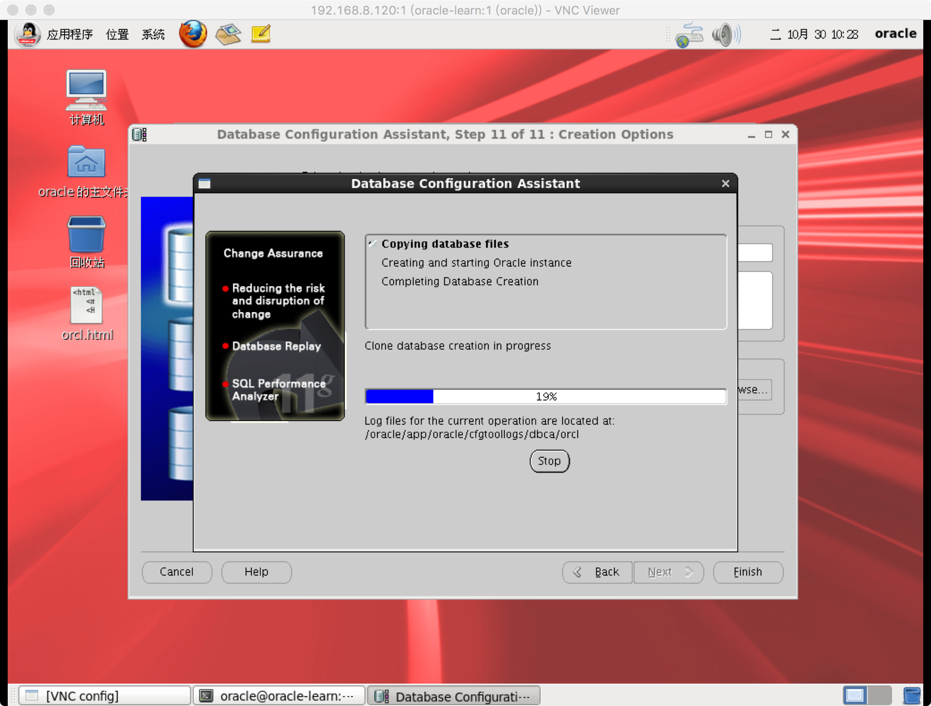This screenshot has width=931, height=706.
Task: Click 'SQL Performance Analyzer' in the banner
Action: [279, 390]
